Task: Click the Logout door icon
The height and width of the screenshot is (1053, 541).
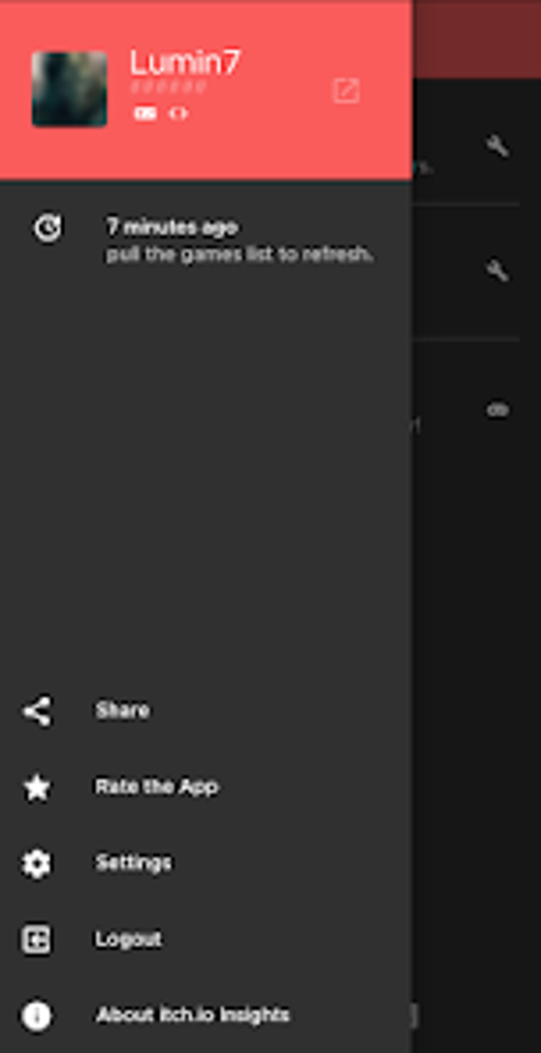Action: (x=37, y=940)
